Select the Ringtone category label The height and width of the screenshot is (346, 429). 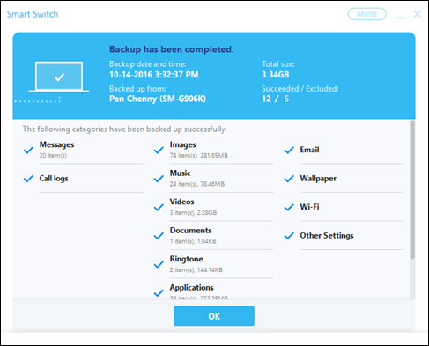coord(186,259)
